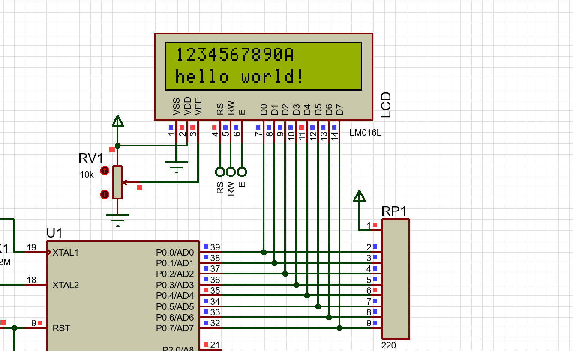
Task: Click the RST pin label
Action: click(x=61, y=328)
